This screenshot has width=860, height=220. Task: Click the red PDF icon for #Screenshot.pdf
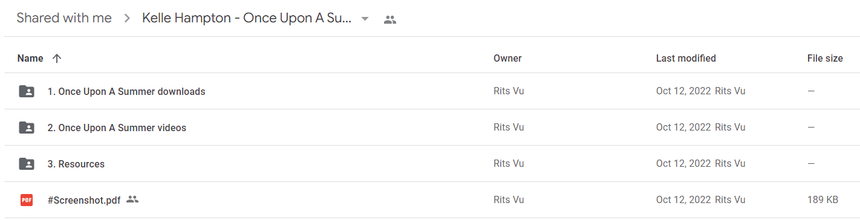click(x=27, y=200)
